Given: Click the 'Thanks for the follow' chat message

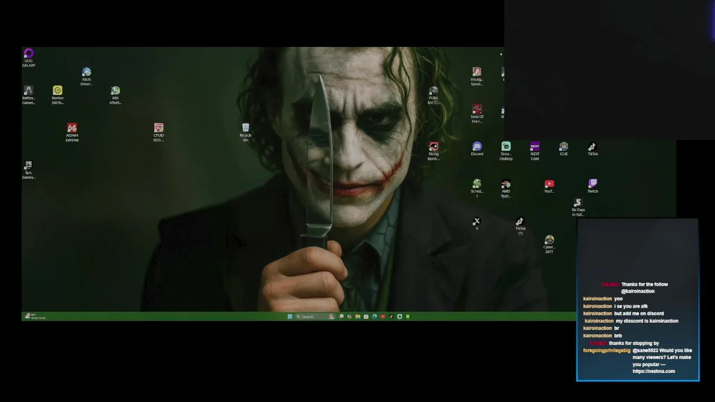Looking at the screenshot, I should 645,284.
